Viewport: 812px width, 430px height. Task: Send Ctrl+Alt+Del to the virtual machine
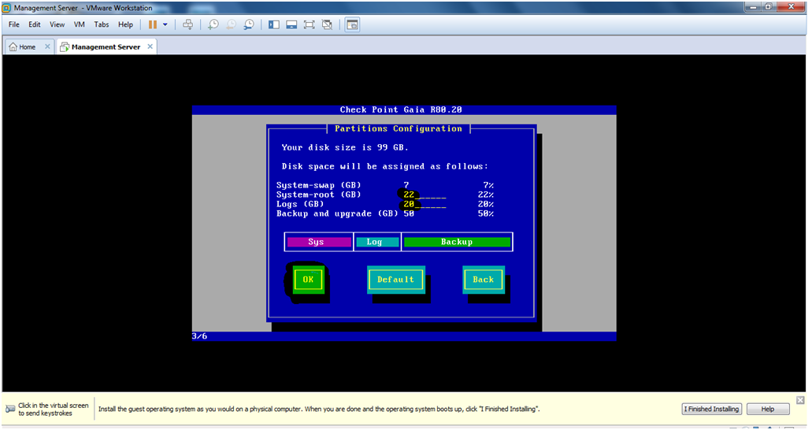coord(188,24)
